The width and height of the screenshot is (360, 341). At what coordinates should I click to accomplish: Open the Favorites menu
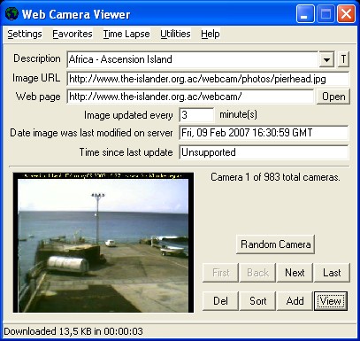[x=73, y=34]
